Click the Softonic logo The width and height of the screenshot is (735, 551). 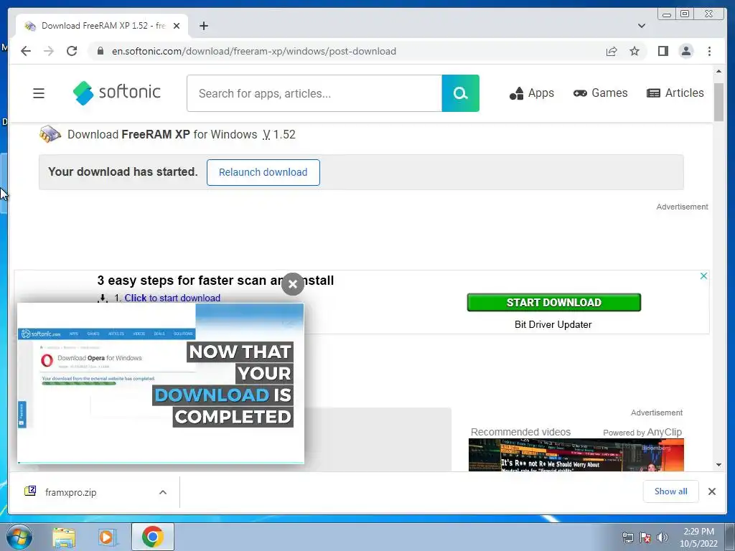117,93
